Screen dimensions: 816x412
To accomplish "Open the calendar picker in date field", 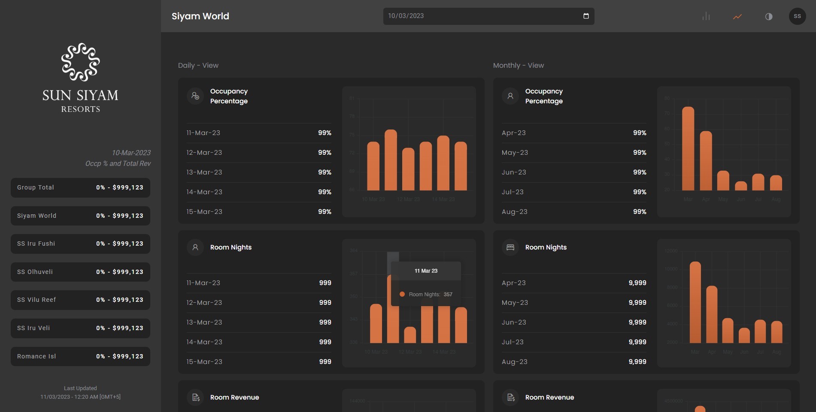I will pyautogui.click(x=586, y=16).
